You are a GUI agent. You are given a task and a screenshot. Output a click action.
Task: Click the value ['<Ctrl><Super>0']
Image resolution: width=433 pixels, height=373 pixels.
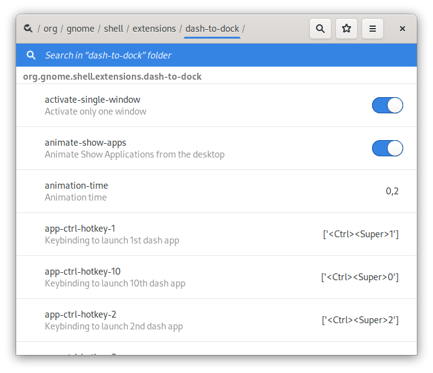coord(360,277)
